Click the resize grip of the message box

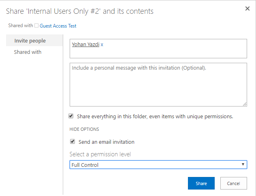(x=245, y=104)
